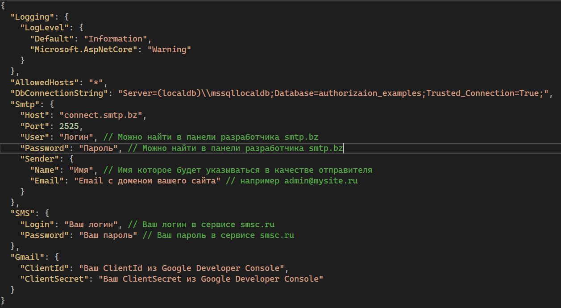
Task: Click the "Logging" key
Action: 32,17
